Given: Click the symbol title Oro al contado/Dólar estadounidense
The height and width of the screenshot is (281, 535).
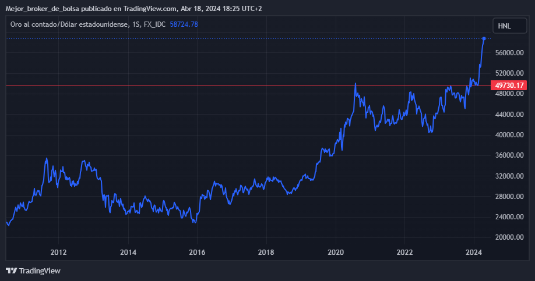Looking at the screenshot, I should tap(69, 24).
